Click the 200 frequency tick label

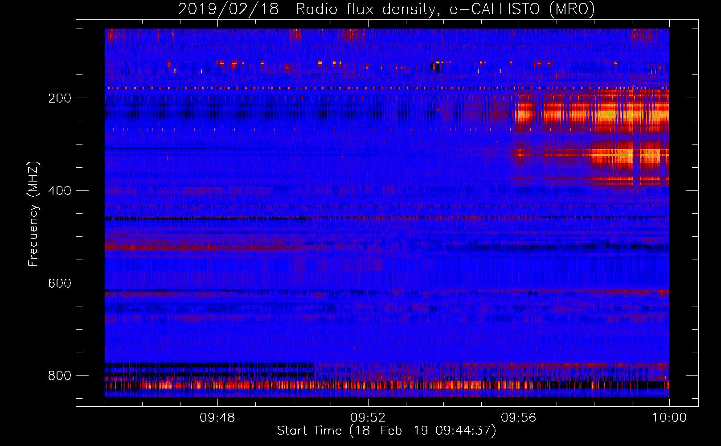tap(60, 98)
